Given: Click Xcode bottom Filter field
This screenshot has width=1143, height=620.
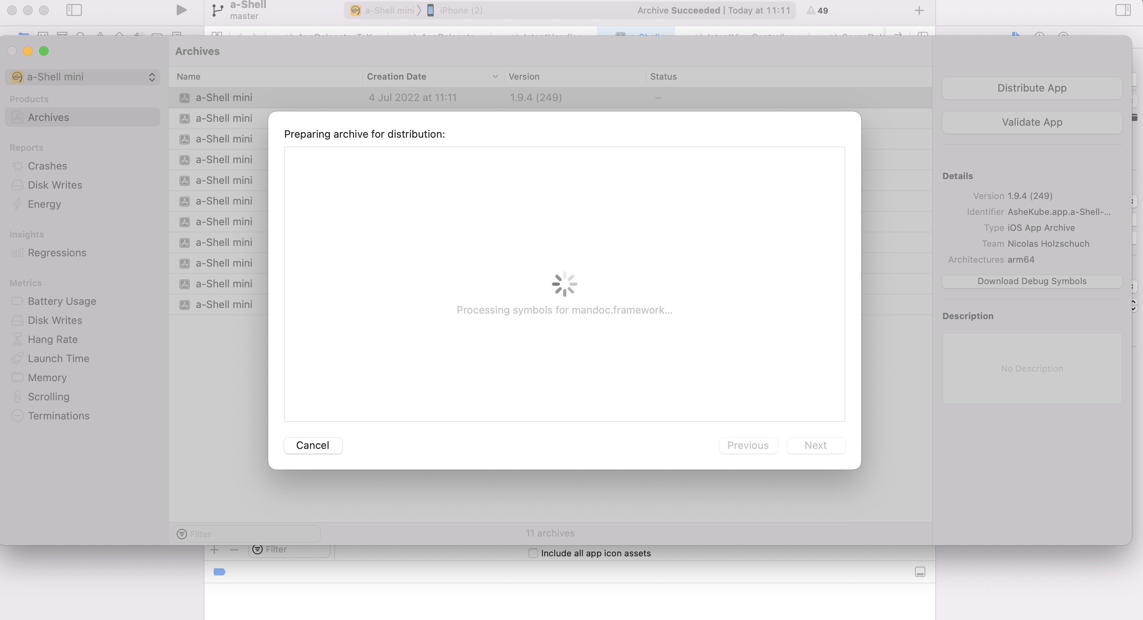Looking at the screenshot, I should point(289,550).
